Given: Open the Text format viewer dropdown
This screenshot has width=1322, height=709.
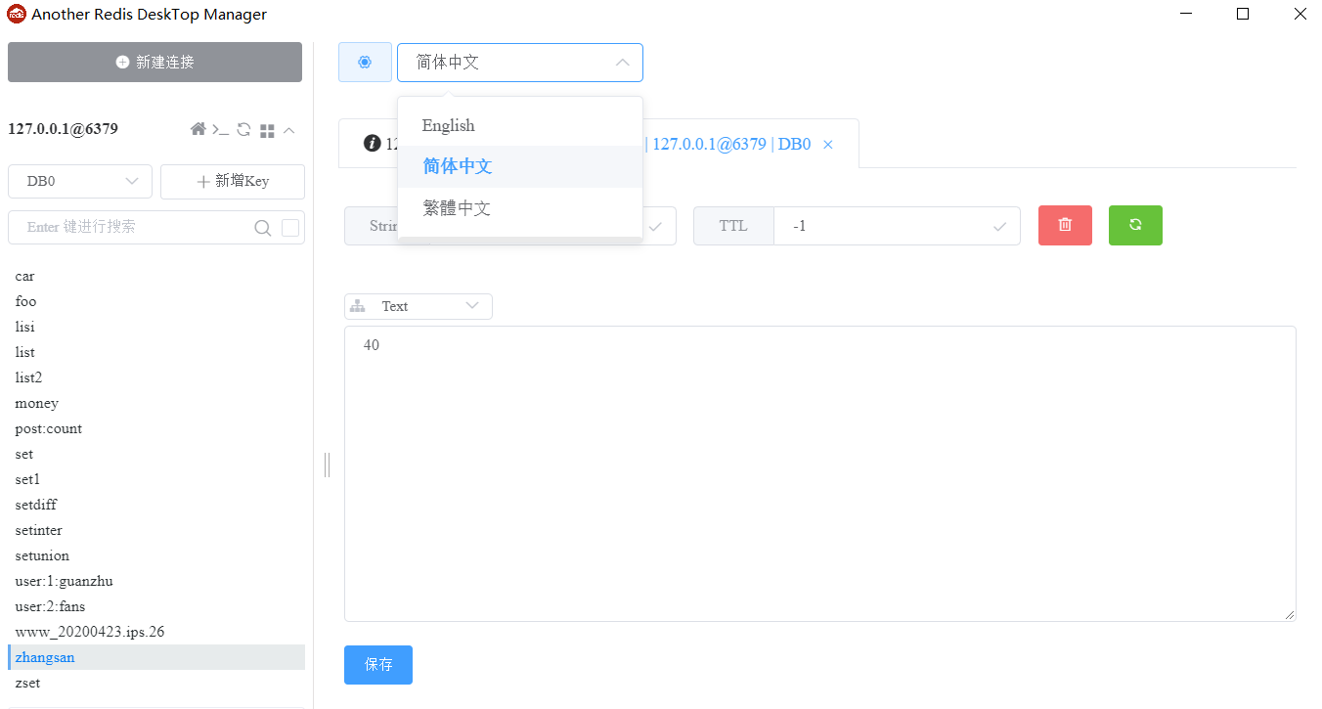Looking at the screenshot, I should [419, 306].
